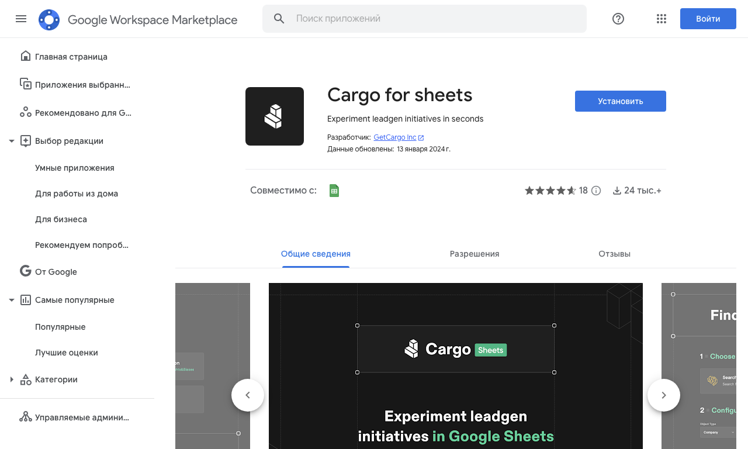Screen dimensions: 748x449
Task: Click the search magnifier icon
Action: coord(279,19)
